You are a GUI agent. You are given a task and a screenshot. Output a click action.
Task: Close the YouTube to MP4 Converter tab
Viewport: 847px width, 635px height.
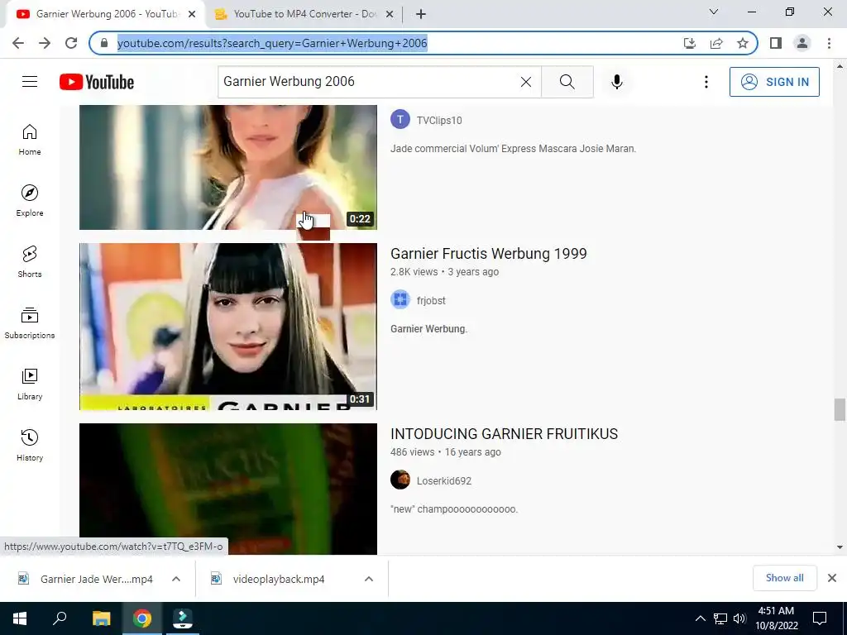390,15
